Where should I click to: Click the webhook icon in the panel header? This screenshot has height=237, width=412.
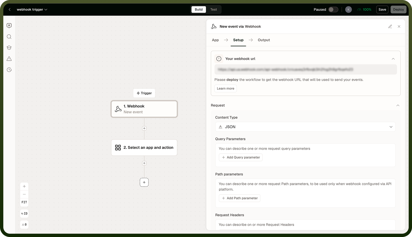(x=214, y=26)
